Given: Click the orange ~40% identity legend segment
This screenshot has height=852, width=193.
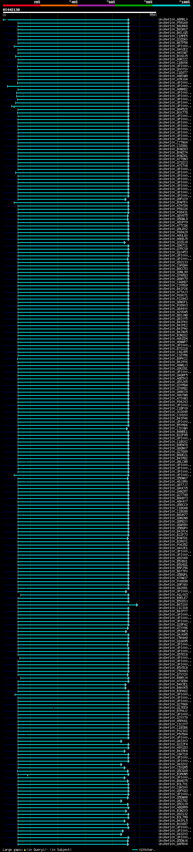Looking at the screenshot, I should coord(59,5).
